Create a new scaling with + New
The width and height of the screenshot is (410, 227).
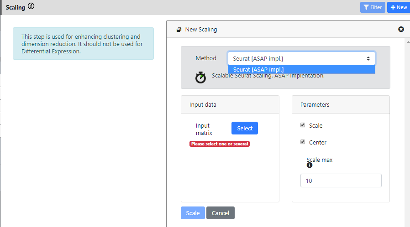click(x=399, y=7)
